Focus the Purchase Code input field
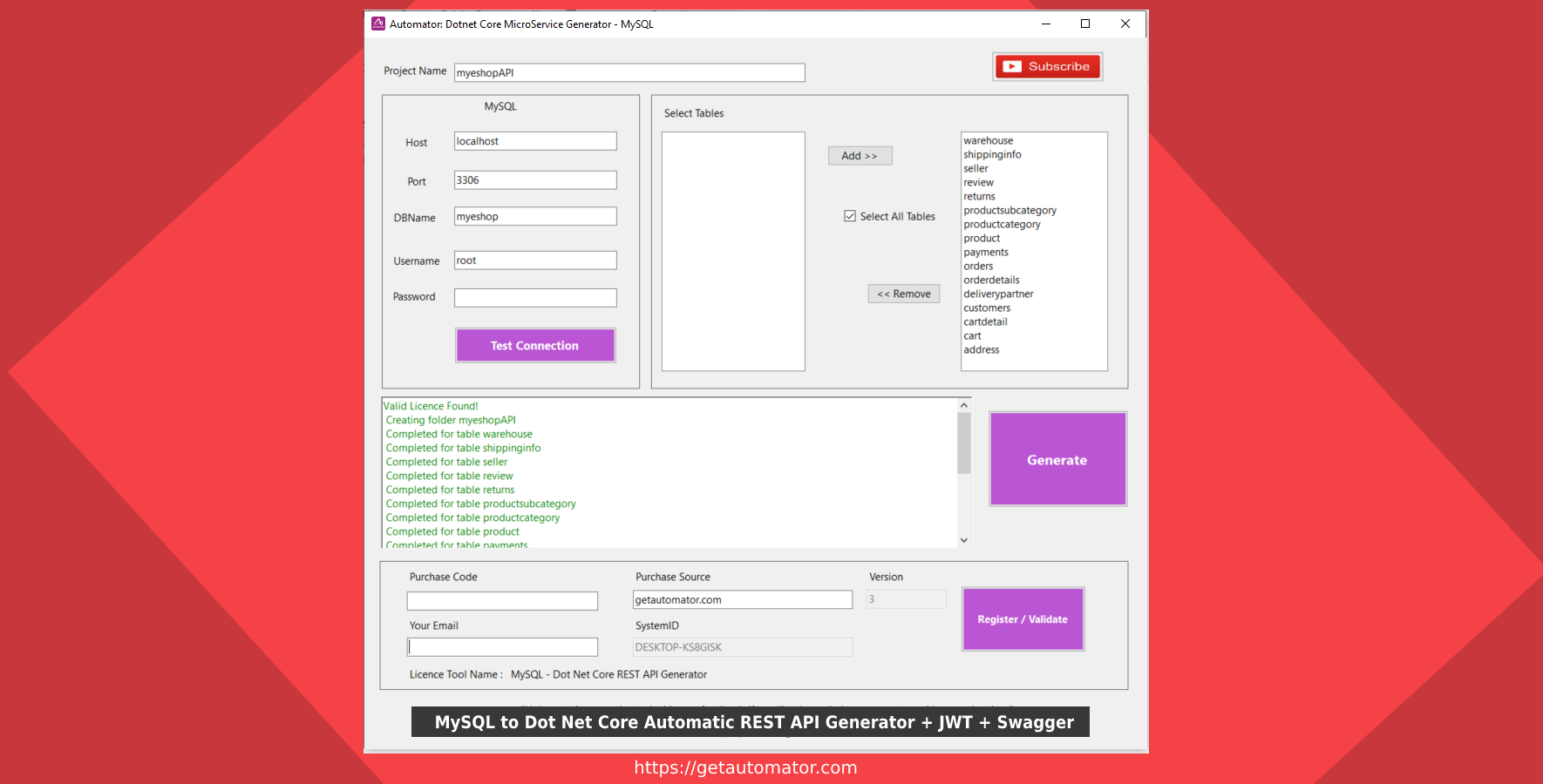1543x784 pixels. pyautogui.click(x=502, y=601)
